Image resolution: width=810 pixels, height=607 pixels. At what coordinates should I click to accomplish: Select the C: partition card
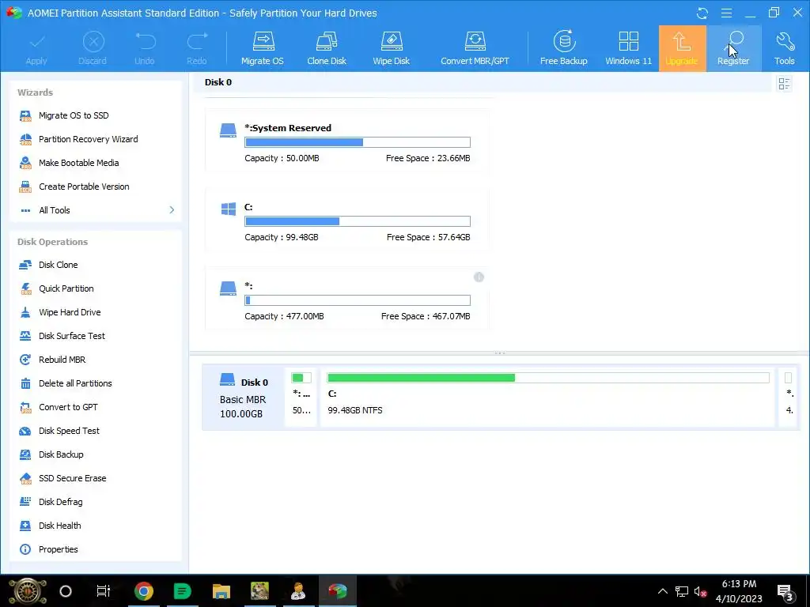(346, 221)
